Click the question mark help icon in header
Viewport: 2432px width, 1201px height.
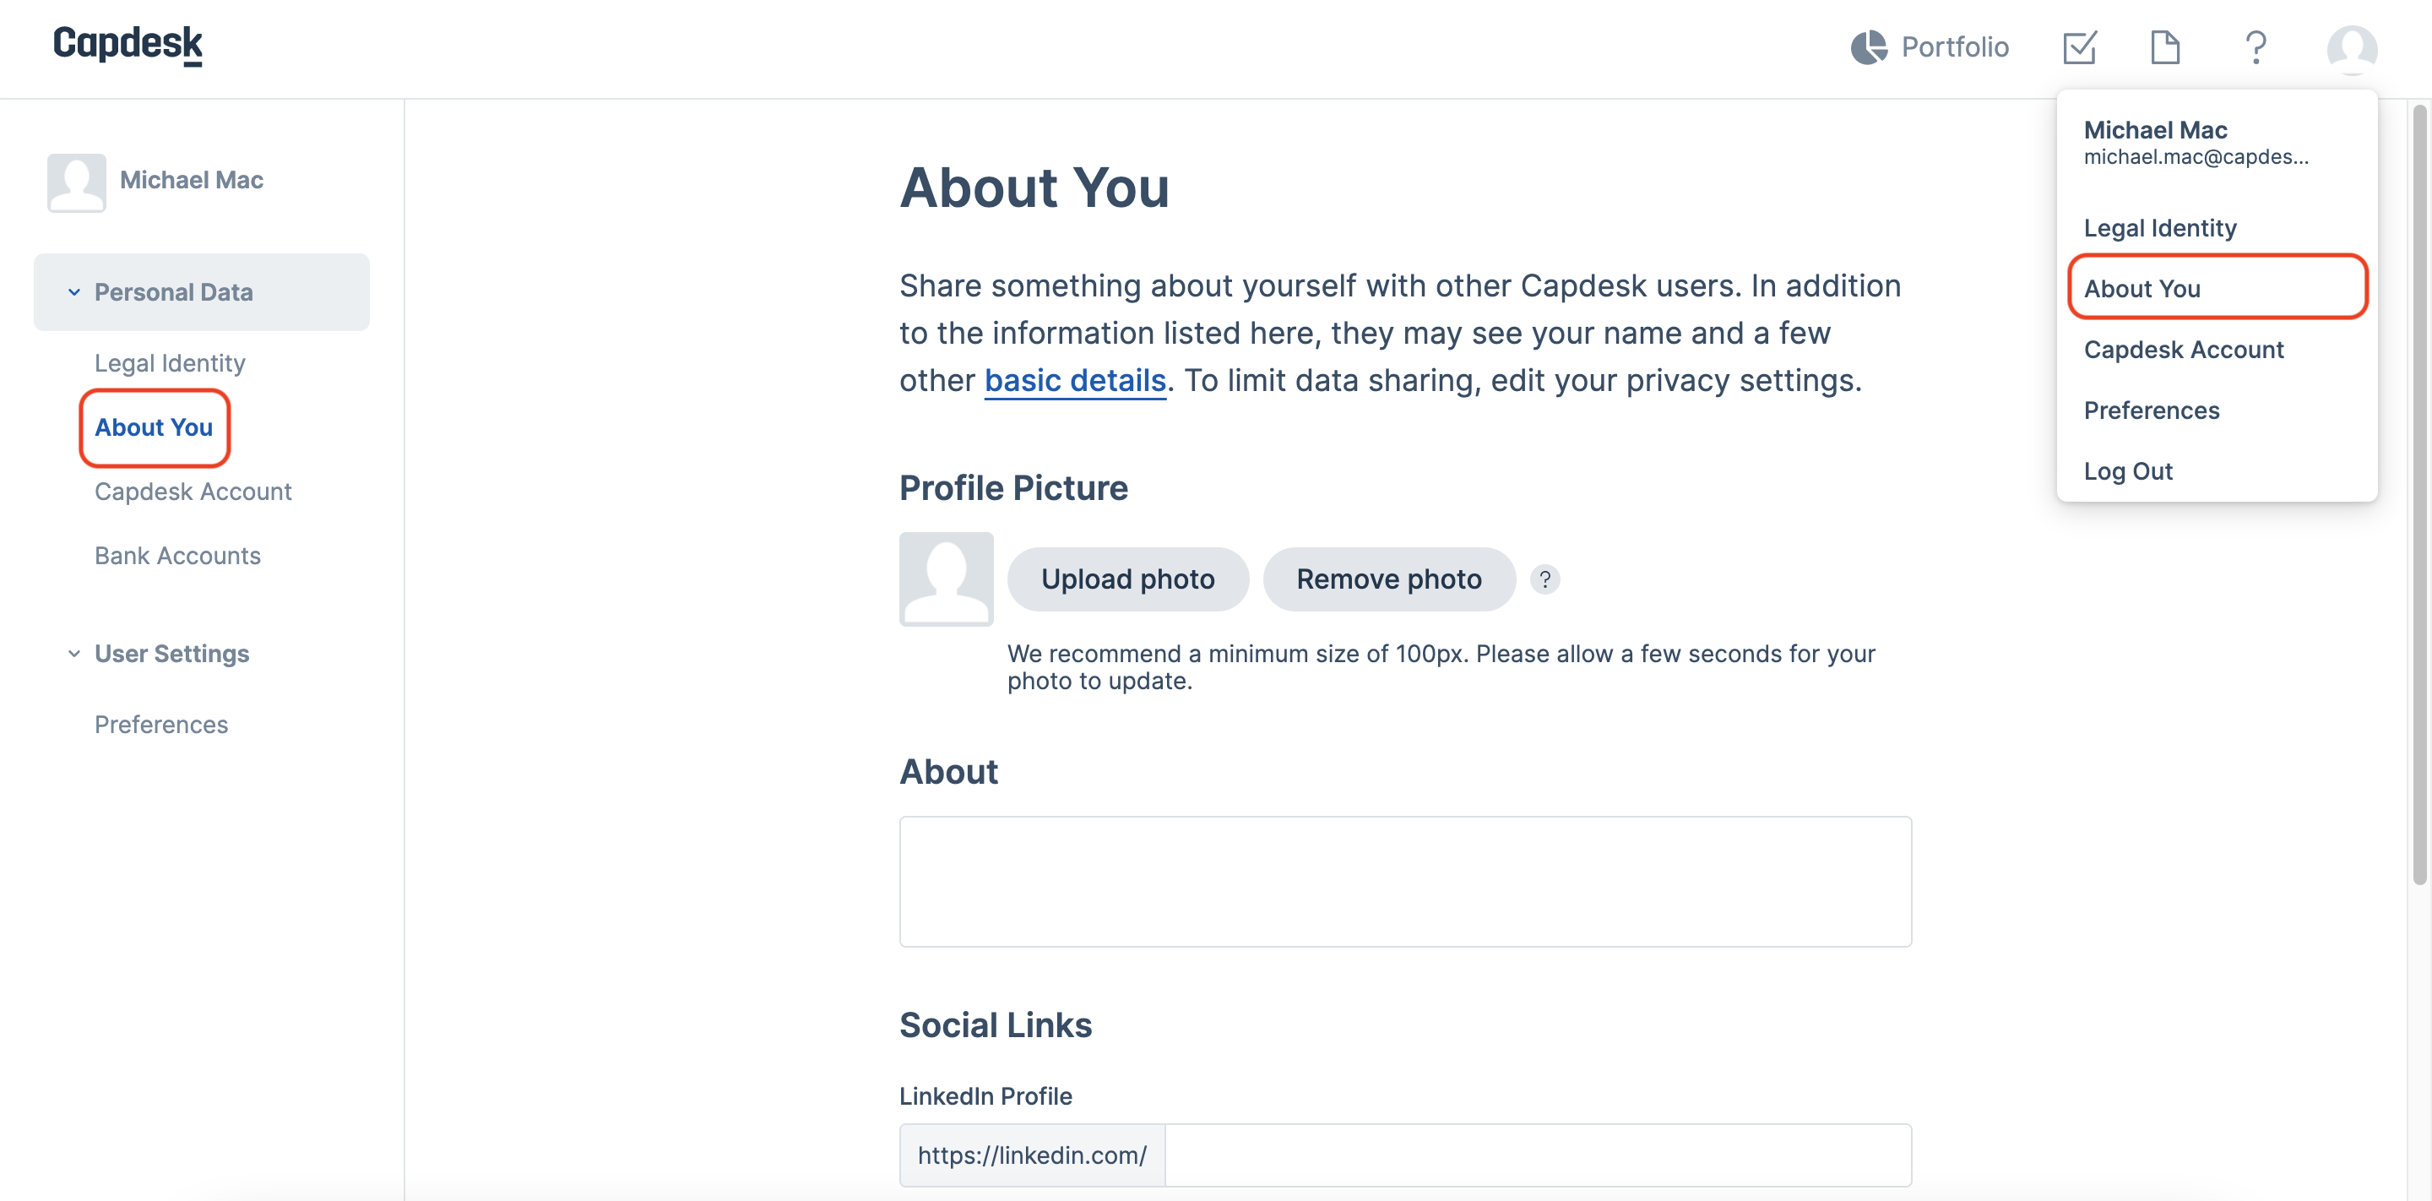tap(2256, 47)
